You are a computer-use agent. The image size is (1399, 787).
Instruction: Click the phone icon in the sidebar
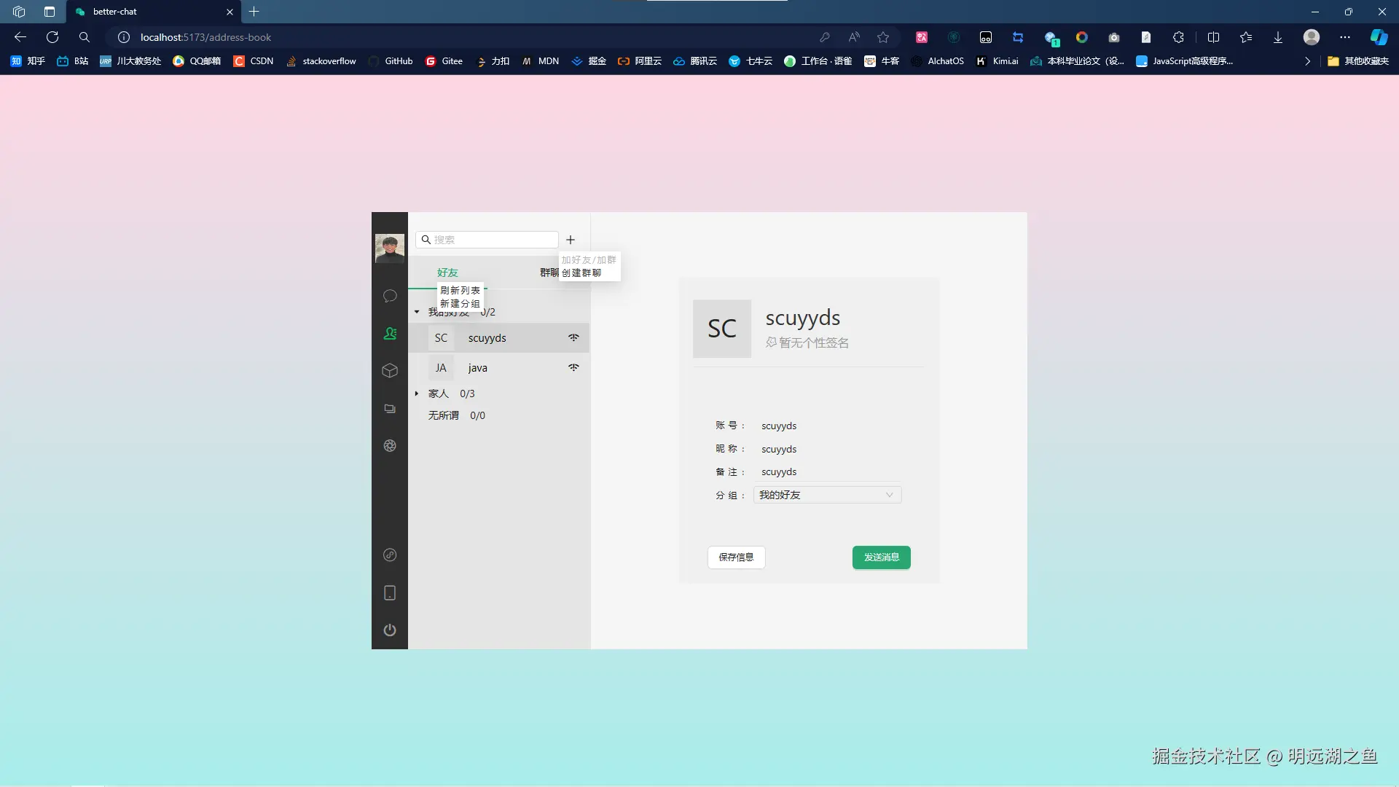point(390,592)
